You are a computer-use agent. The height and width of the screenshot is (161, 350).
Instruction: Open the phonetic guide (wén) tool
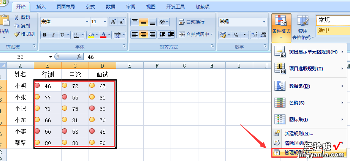point(118,35)
